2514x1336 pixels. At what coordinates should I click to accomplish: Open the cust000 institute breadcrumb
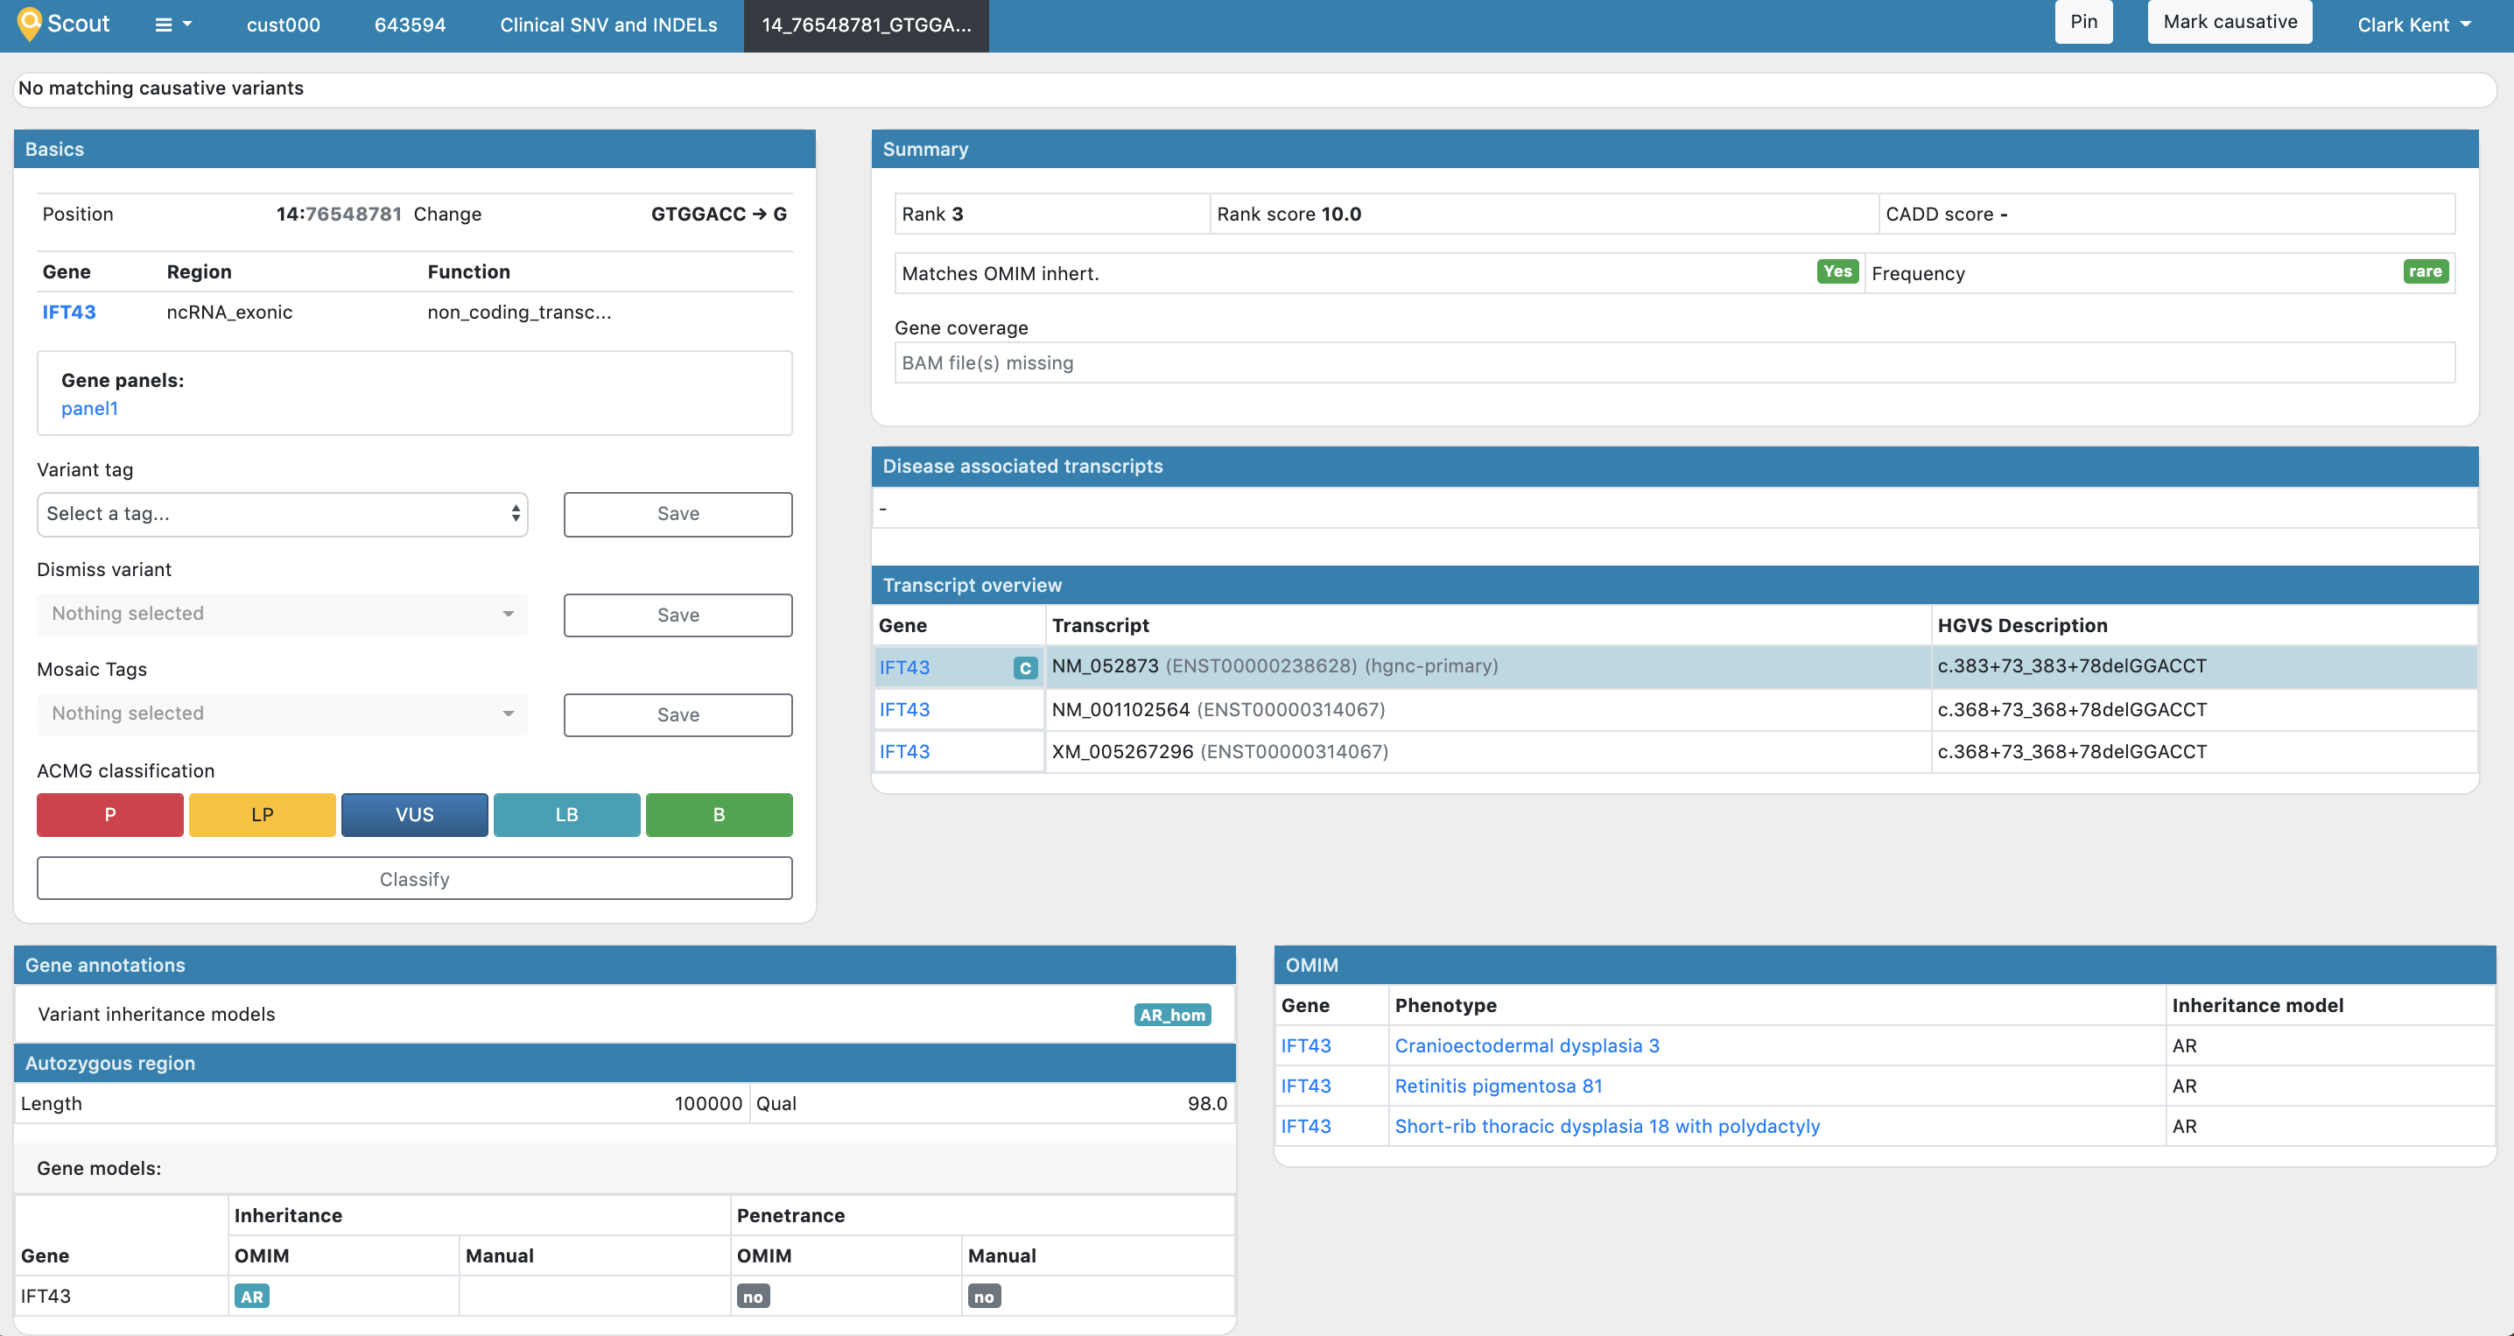(283, 25)
